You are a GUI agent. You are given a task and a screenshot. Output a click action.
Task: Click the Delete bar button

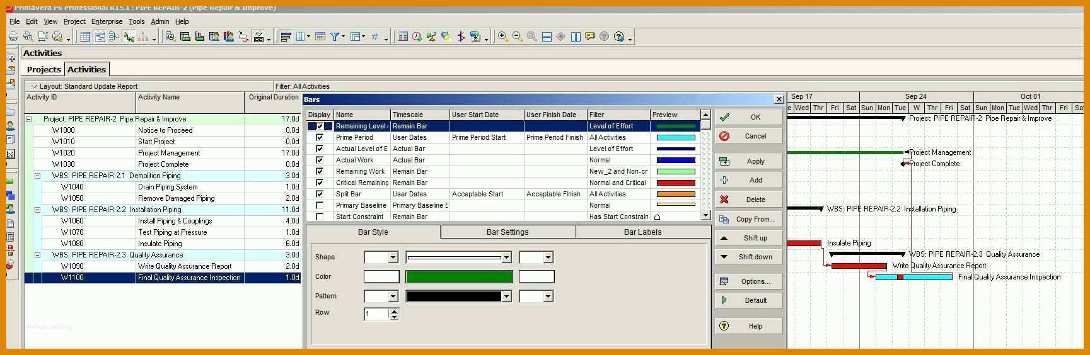tap(749, 200)
